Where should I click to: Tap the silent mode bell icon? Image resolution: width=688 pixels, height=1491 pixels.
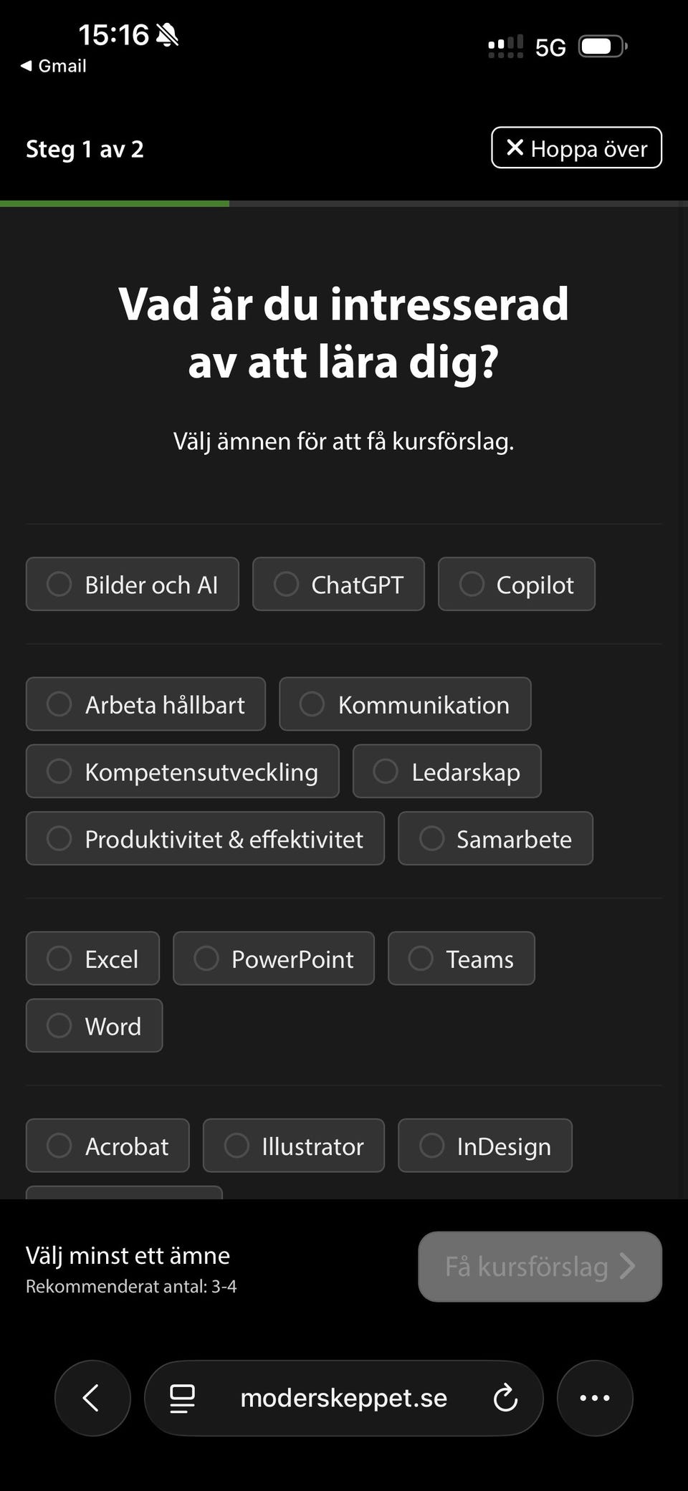coord(167,34)
